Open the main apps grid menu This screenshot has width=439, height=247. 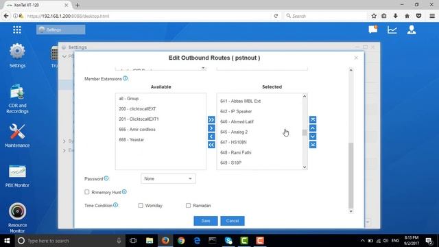tap(16, 30)
